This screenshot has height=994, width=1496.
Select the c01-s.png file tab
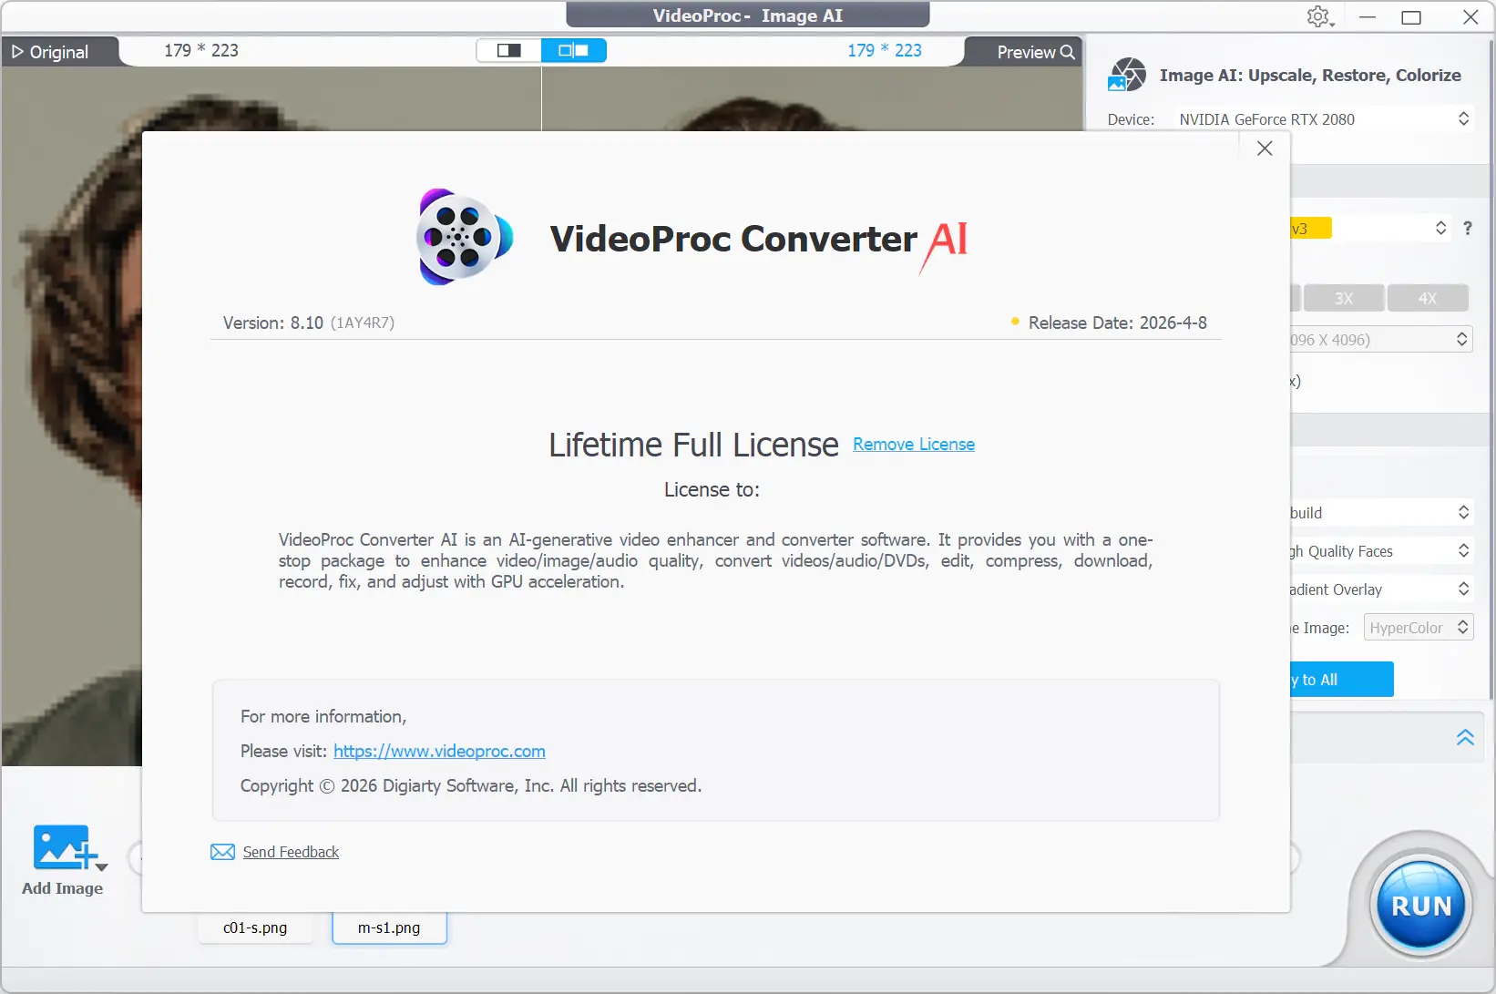[x=255, y=928]
